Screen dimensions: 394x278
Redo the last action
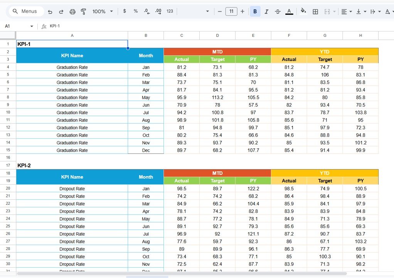tap(61, 11)
